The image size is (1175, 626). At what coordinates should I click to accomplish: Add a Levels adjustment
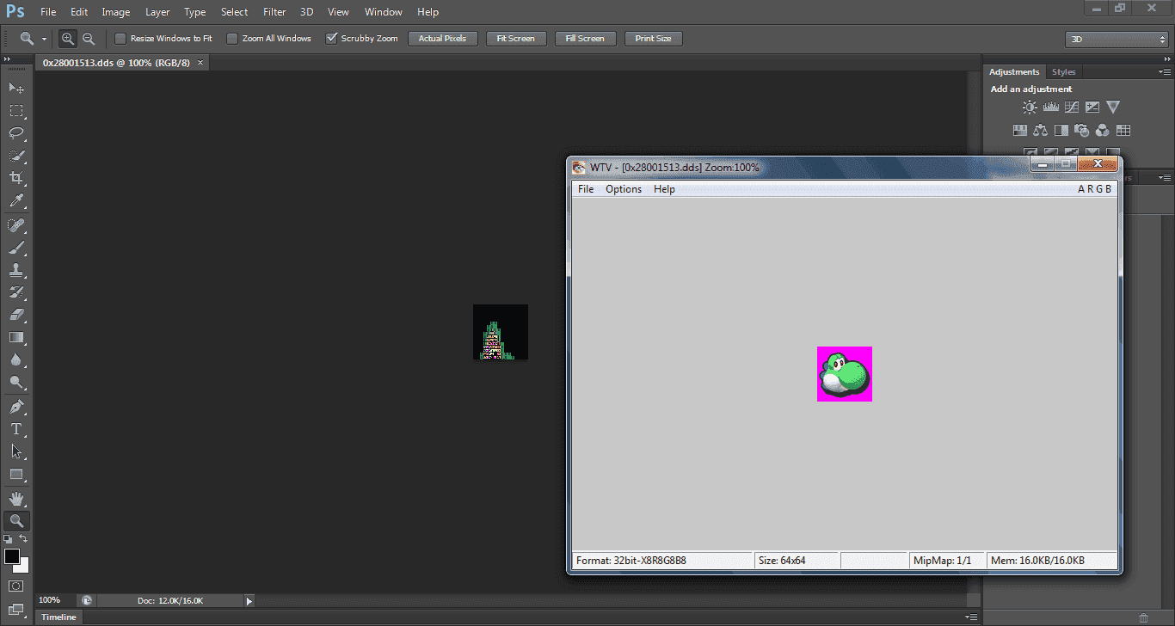[1050, 107]
